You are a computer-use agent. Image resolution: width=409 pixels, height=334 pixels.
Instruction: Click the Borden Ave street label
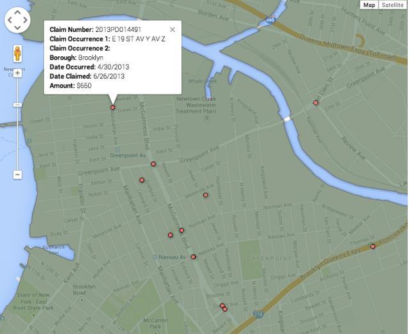pyautogui.click(x=213, y=15)
